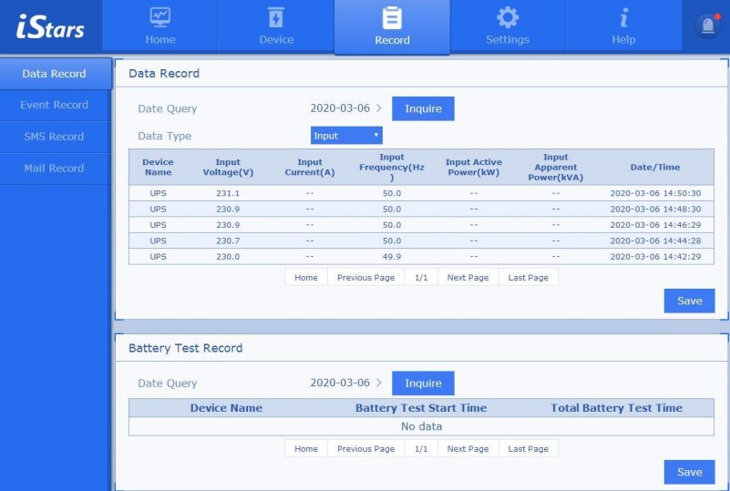Switch to Event Record in sidebar
Viewport: 730px width, 491px height.
55,105
